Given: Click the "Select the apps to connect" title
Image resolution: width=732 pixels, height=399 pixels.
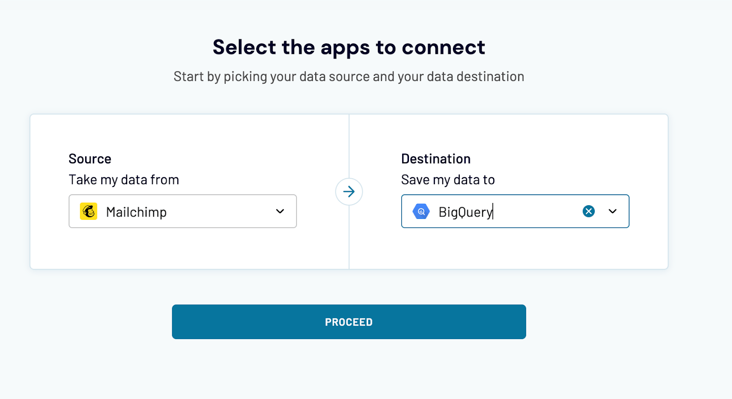Looking at the screenshot, I should [349, 48].
